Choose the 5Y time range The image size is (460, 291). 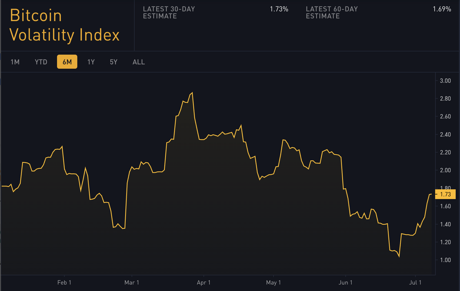[114, 62]
